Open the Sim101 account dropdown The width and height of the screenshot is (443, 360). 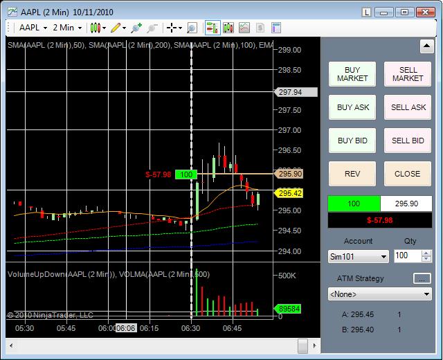click(359, 257)
